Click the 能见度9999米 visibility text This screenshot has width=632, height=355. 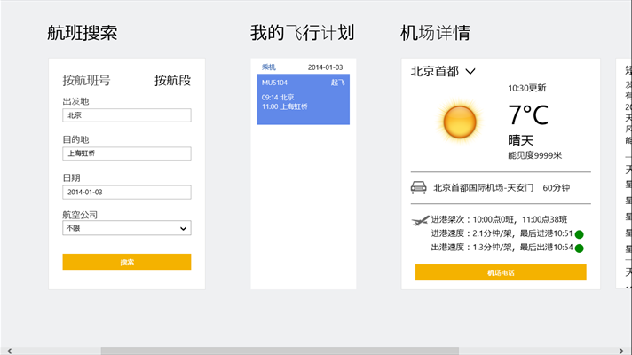tap(534, 155)
